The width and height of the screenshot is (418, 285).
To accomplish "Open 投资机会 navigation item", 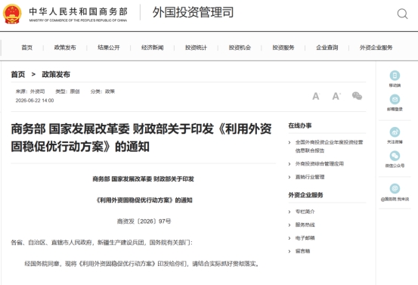I will (x=240, y=48).
